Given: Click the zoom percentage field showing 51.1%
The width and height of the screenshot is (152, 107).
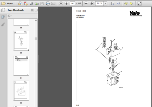Looking at the screenshot, I should 99,4.
